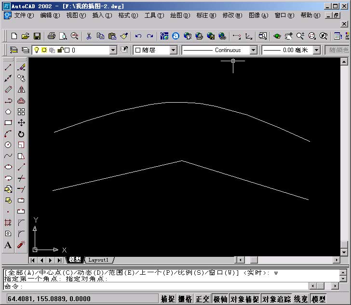Click the vertical scrollbar down arrow

tap(344, 252)
